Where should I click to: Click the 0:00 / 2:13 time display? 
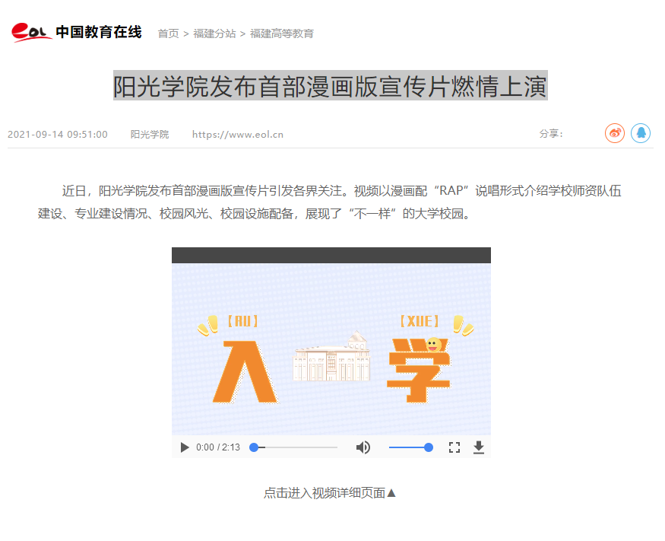click(x=218, y=447)
